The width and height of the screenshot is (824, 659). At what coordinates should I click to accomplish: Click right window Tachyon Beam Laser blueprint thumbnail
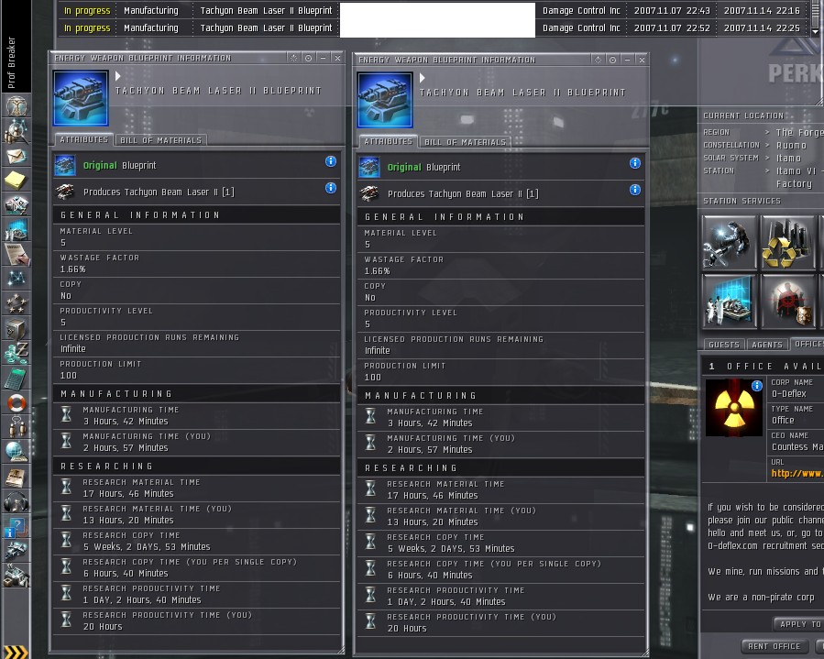click(385, 100)
